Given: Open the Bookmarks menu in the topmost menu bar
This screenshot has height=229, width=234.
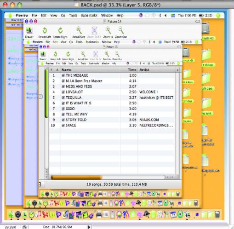Looking at the screenshot, I should click(x=89, y=15).
